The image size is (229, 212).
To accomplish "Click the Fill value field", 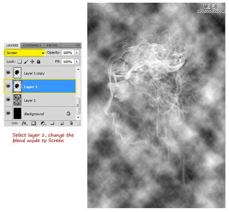I will pos(68,62).
